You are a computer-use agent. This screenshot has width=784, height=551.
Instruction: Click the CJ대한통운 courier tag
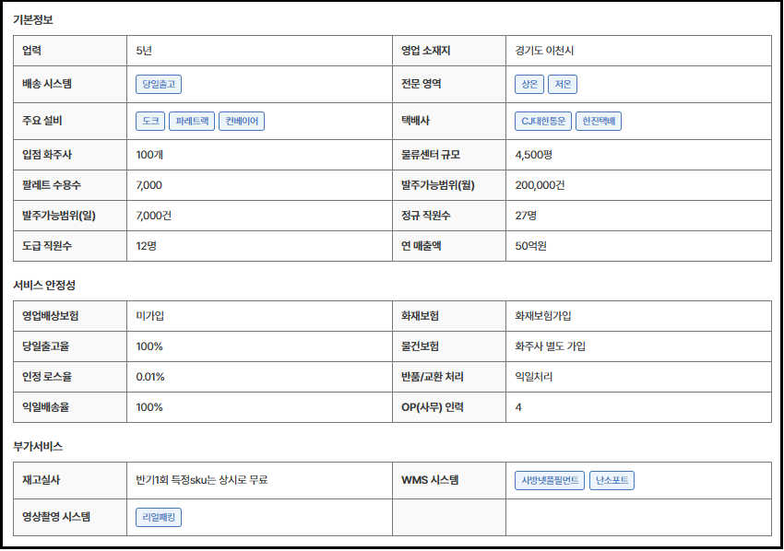(x=542, y=122)
